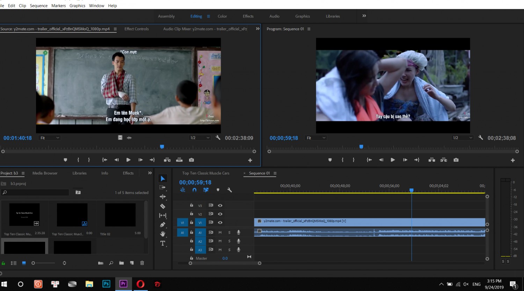
Task: Expand Project panel tabs overflow
Action: 150,173
